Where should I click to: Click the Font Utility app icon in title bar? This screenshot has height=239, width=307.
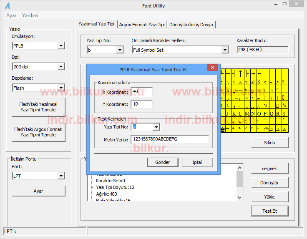coord(8,6)
